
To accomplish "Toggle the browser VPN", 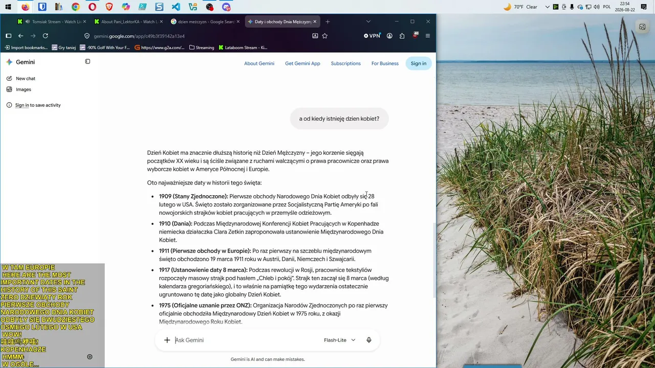I will tap(372, 36).
